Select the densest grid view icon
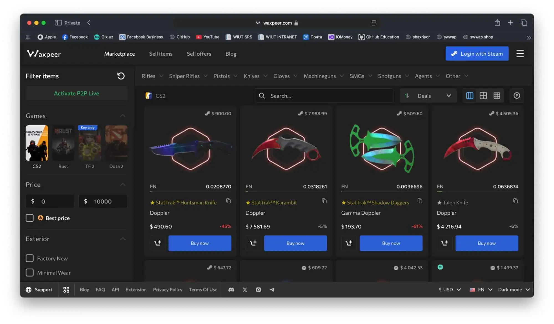The width and height of the screenshot is (554, 324). point(497,96)
